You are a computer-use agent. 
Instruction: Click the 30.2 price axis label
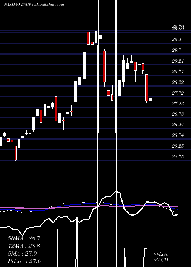tap(176, 40)
